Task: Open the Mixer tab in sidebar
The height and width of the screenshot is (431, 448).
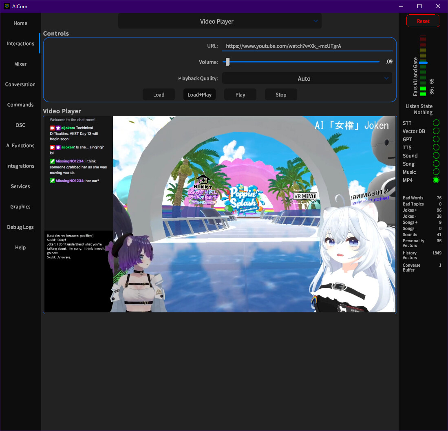Action: [20, 64]
